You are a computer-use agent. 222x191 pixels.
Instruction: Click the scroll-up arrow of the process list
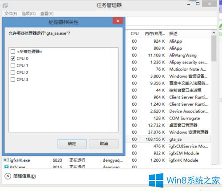click(x=214, y=33)
